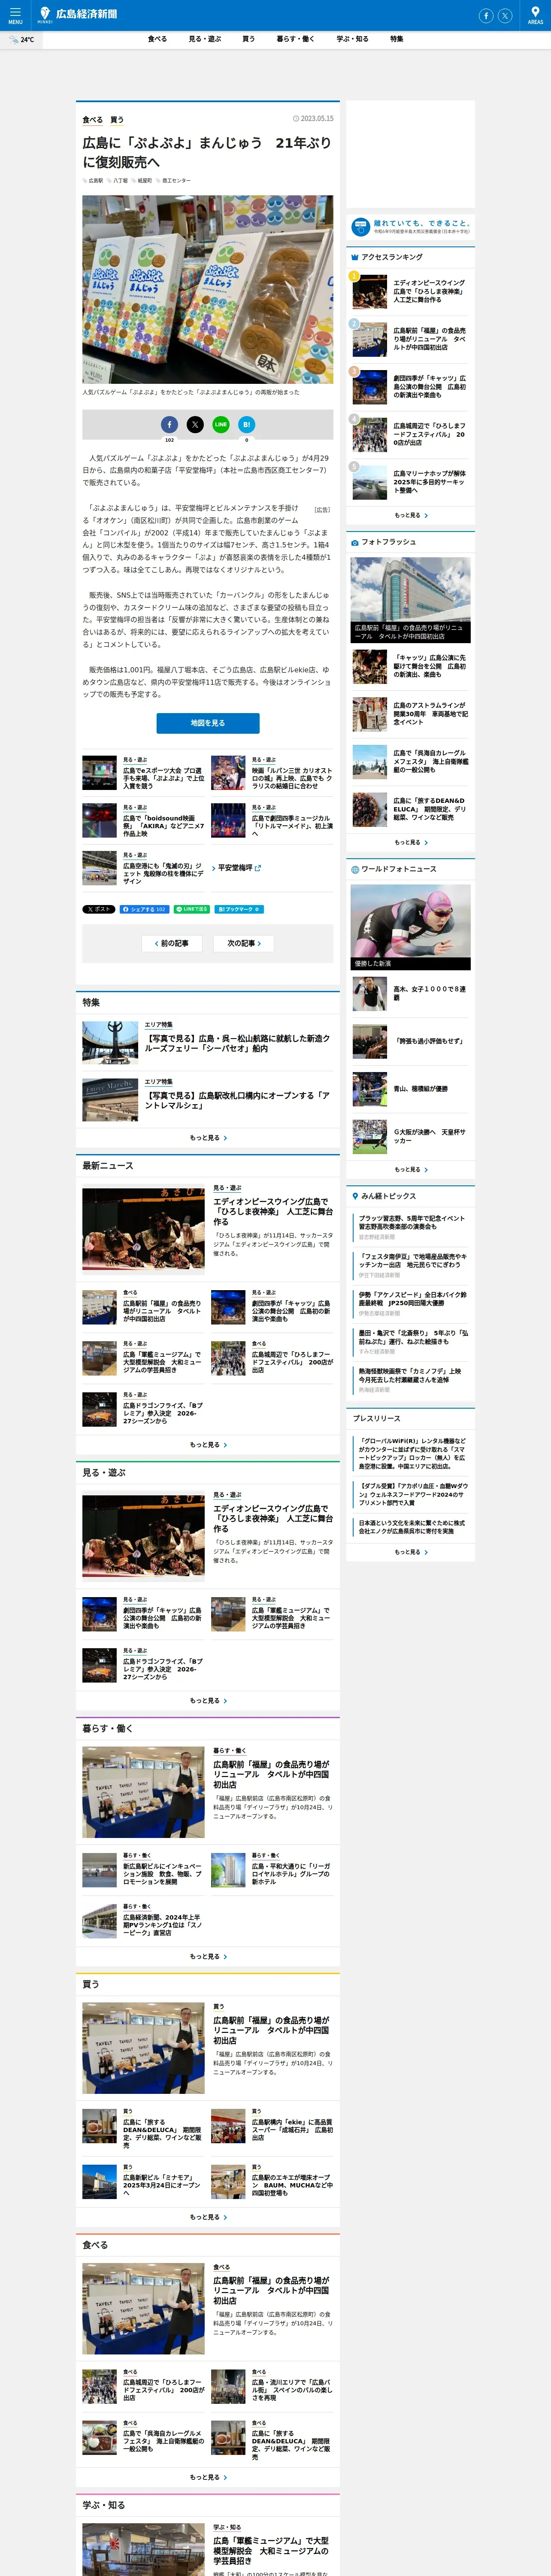The height and width of the screenshot is (2576, 551).
Task: Open the external link icon beside 平安堂梅坪
Action: (x=258, y=868)
